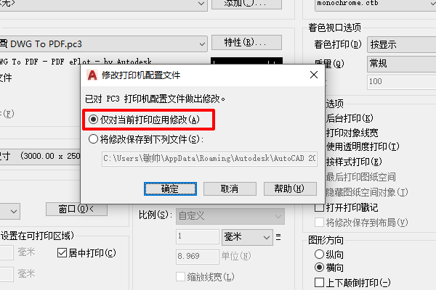436x290 pixels.
Task: Select 纵向 orientation radio button
Action: (x=319, y=254)
